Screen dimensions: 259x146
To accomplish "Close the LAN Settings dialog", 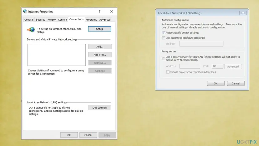I will 243,13.
